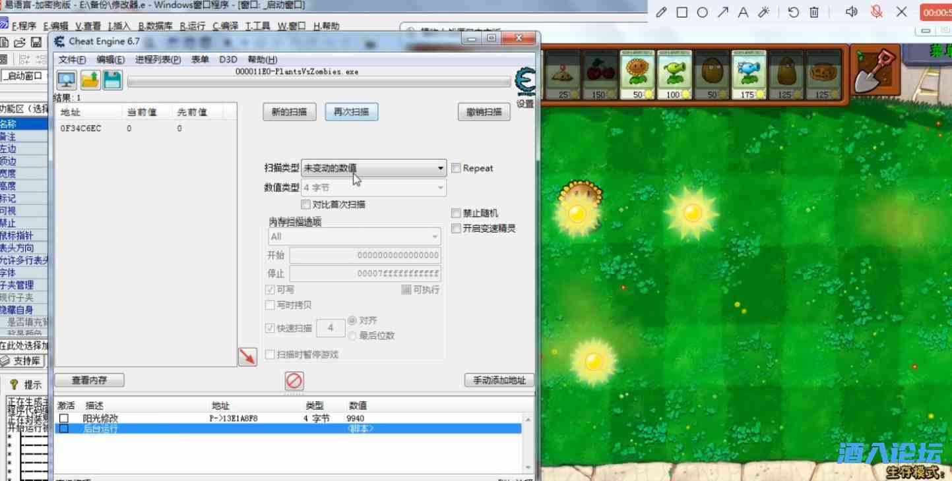Click the open folder load table icon

tap(90, 80)
